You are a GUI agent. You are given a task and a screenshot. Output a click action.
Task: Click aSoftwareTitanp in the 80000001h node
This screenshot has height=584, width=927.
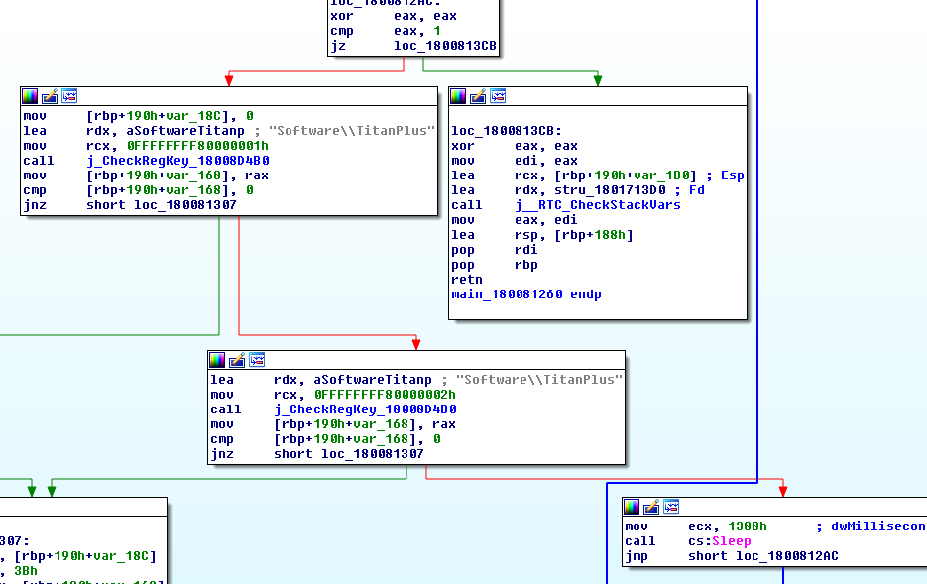click(185, 131)
